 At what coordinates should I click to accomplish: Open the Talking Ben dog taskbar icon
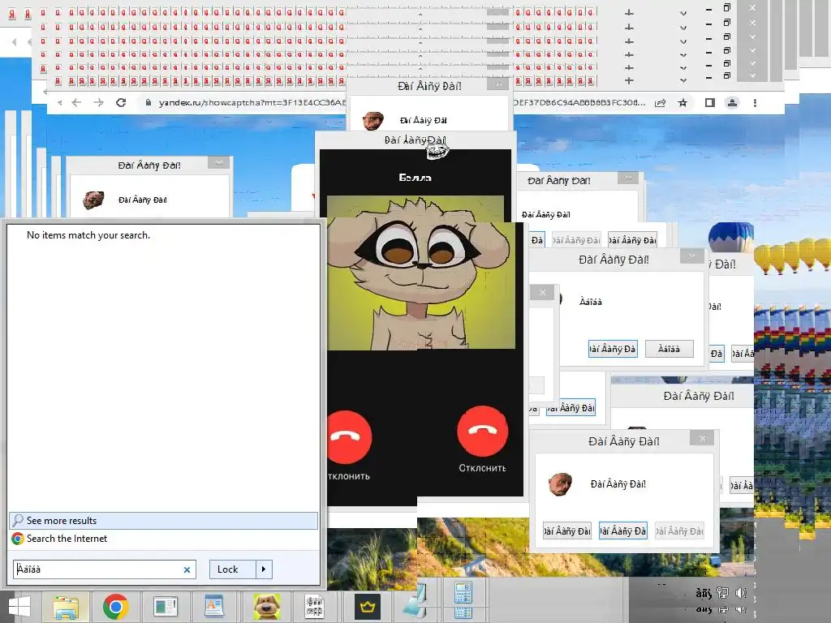pos(266,607)
